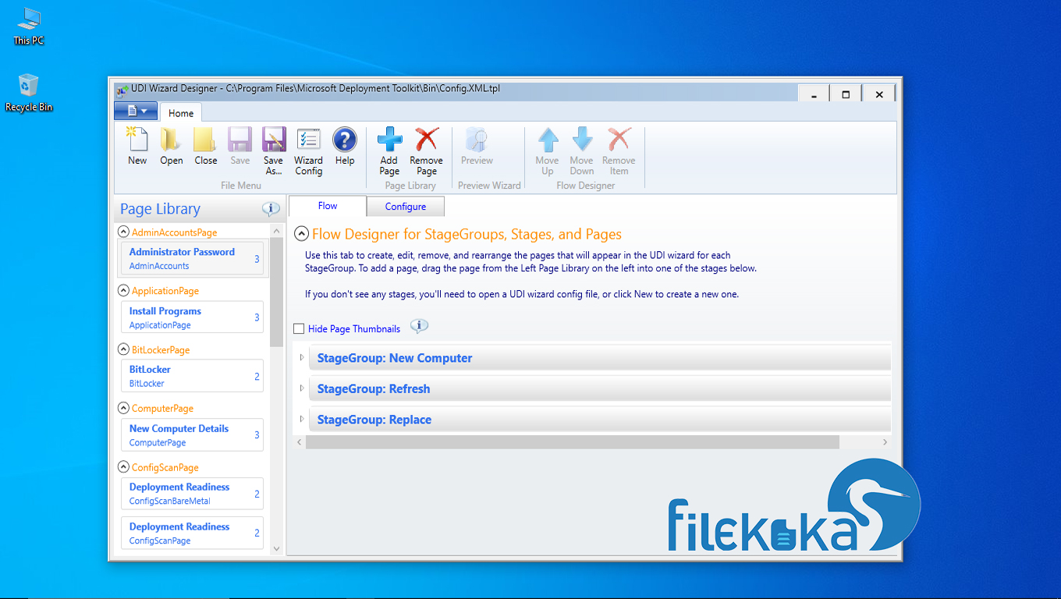
Task: Minimize the UDI Wizard Designer window
Action: click(x=814, y=94)
